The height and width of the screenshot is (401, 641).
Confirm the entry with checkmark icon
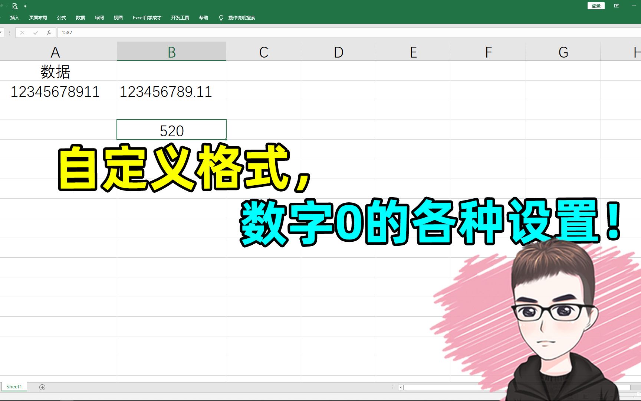coord(36,33)
